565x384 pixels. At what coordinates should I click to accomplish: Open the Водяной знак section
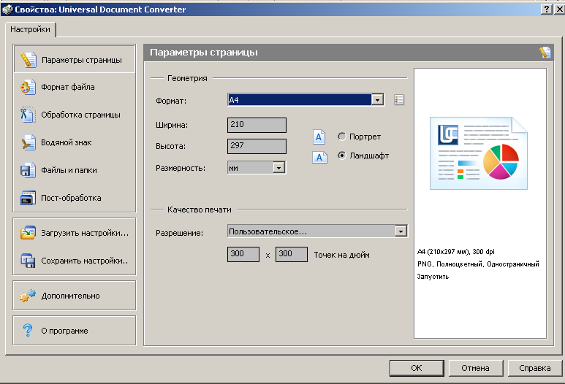click(75, 142)
